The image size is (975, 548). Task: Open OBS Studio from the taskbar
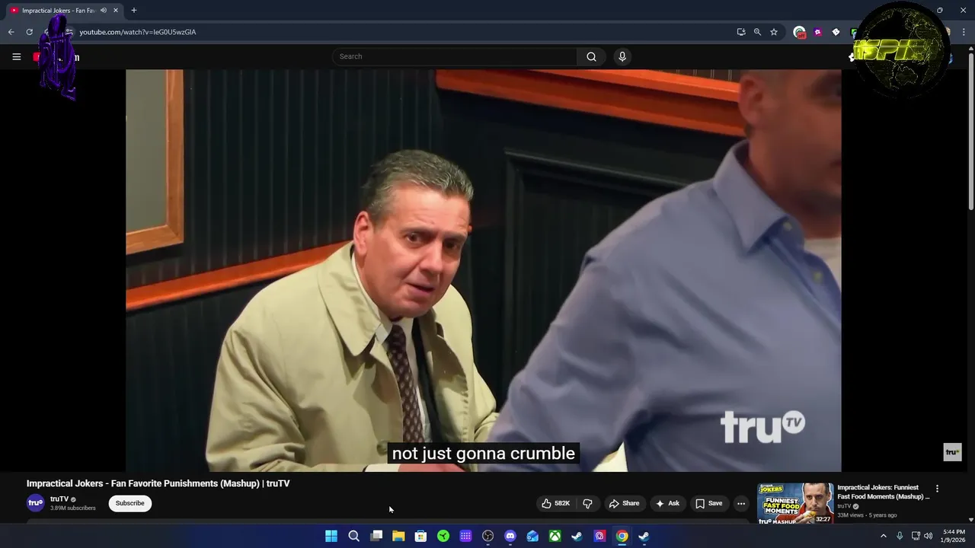(487, 536)
